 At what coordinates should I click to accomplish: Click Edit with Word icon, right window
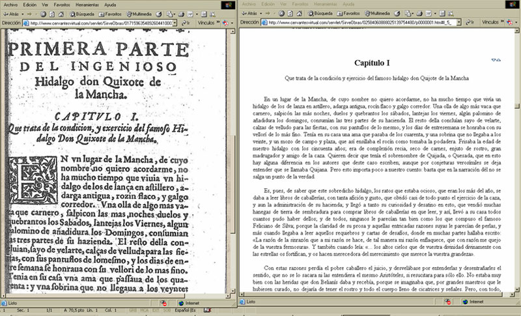(429, 14)
